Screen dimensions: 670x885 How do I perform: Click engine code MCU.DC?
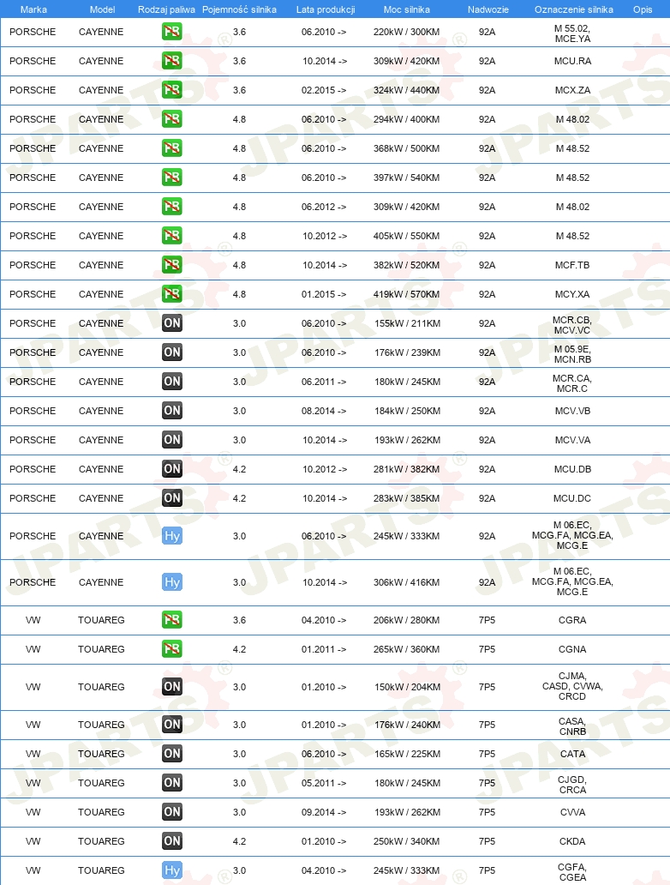click(572, 498)
